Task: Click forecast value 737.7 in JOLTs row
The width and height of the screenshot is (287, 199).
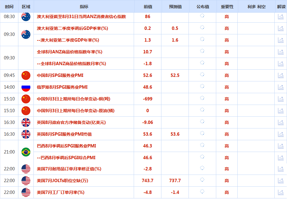Action: (175, 181)
